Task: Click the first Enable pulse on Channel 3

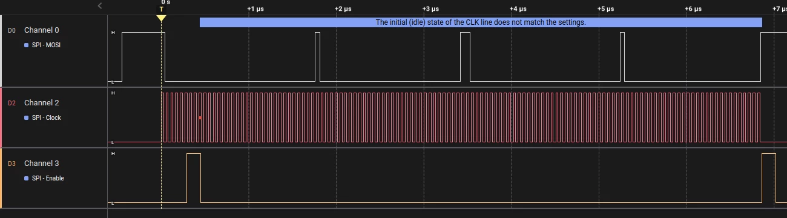Action: pos(194,178)
